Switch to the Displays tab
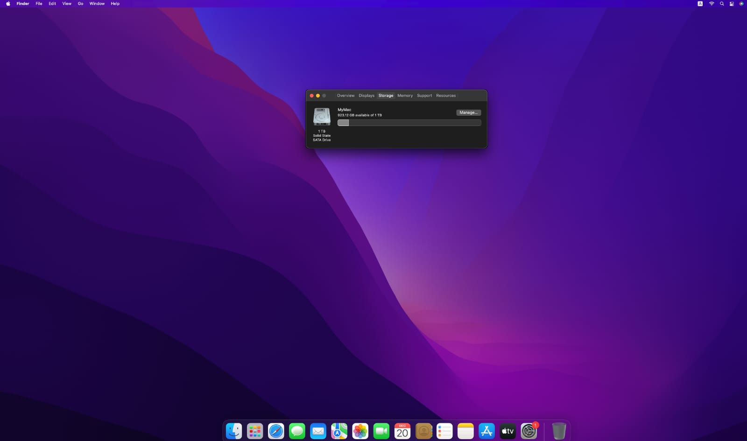The height and width of the screenshot is (441, 747). click(366, 96)
